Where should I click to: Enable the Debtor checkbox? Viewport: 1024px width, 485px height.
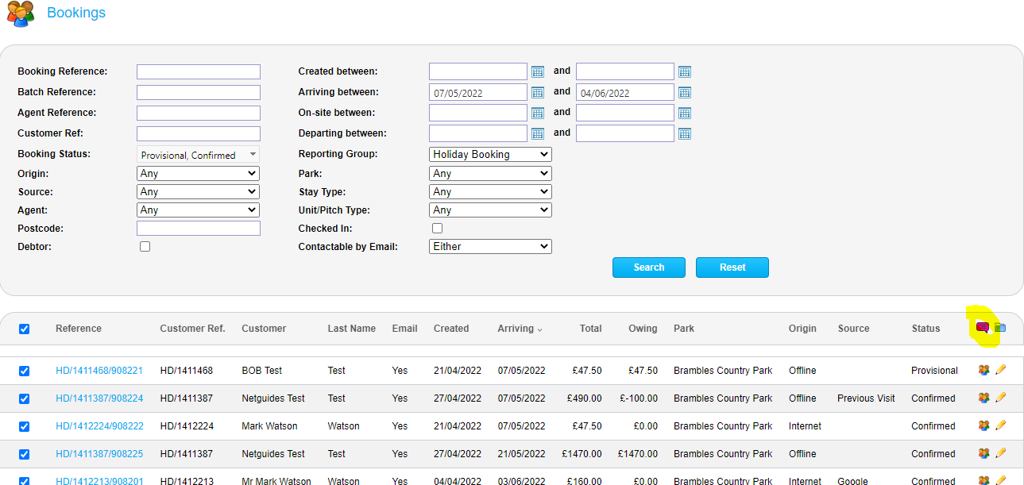tap(145, 247)
